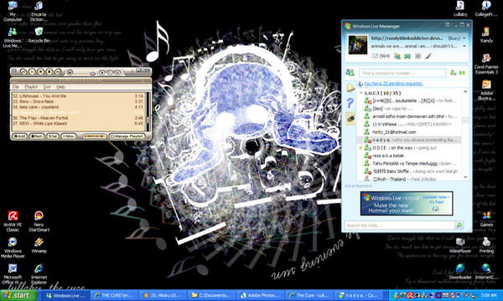Click Winamp volume slider handle
The image size is (503, 301).
click(93, 74)
